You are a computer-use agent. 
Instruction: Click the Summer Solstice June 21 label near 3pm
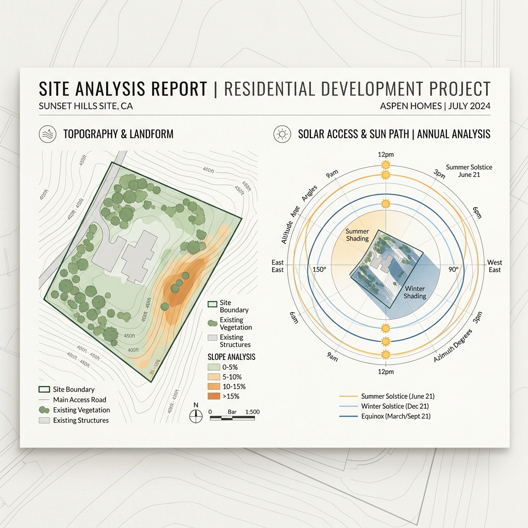[469, 171]
